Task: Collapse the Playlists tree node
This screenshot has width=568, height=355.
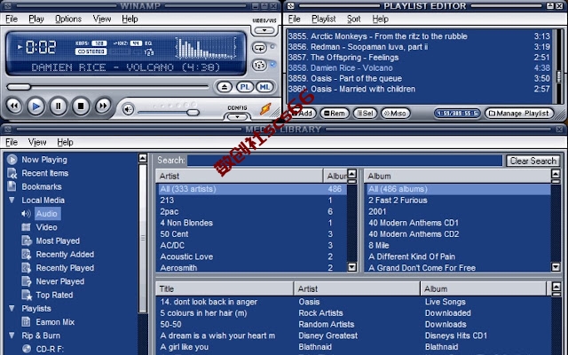Action: coord(12,308)
